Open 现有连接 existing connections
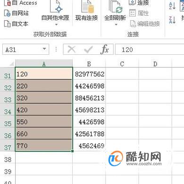184x184 pixels. [x=86, y=11]
